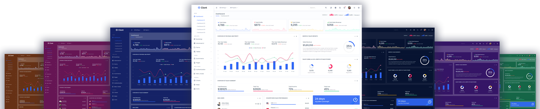Collapse the Sales Funnel panel in white dashboard
Image resolution: width=540 pixels, height=109 pixels.
coord(355,60)
